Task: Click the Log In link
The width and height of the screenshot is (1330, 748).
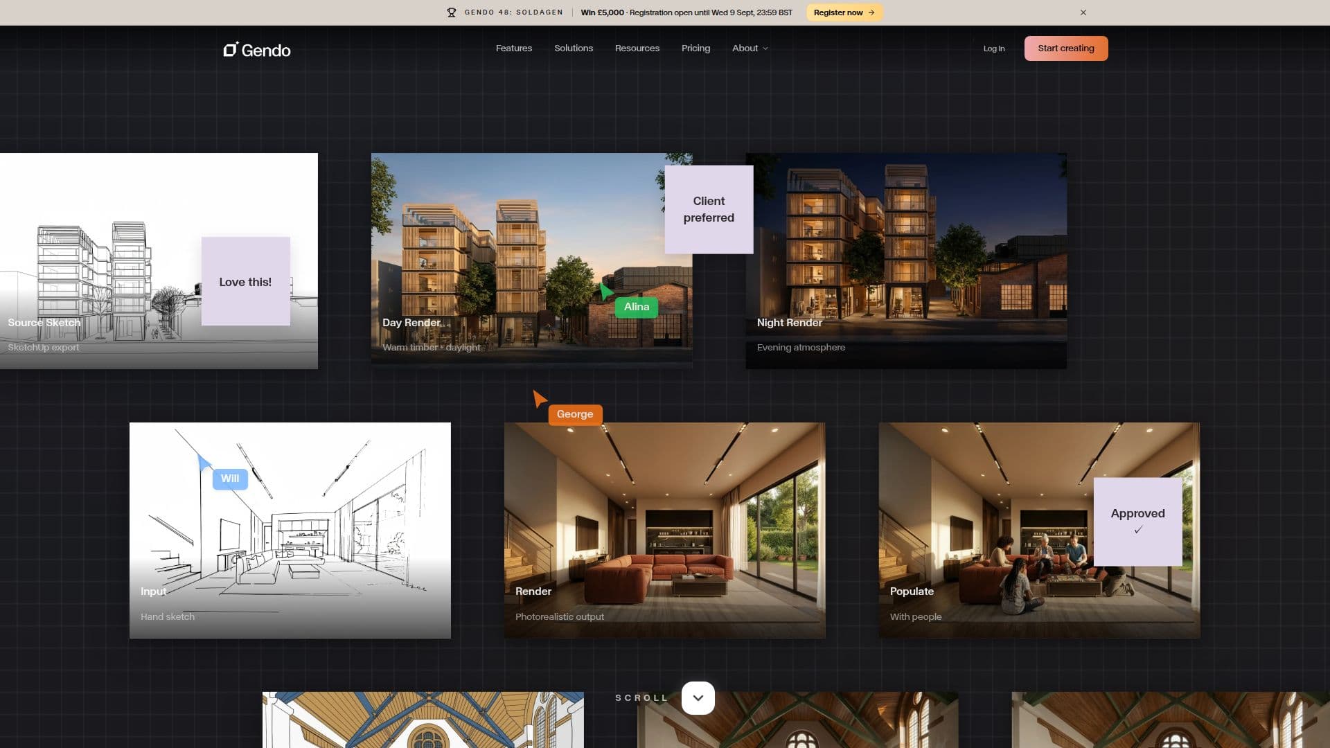Action: 994,48
